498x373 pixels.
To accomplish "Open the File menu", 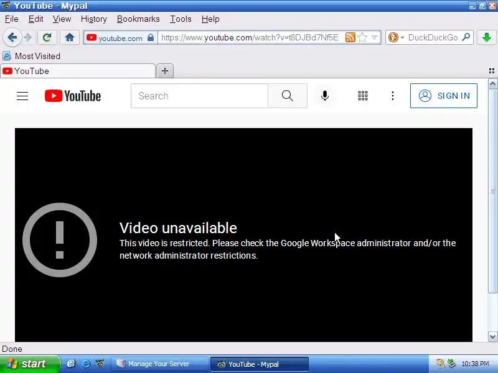I will (11, 19).
